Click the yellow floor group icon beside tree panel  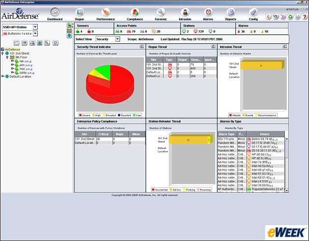coord(69,30)
